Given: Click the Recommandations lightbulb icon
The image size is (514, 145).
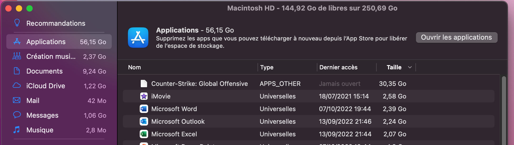Looking at the screenshot, I should 17,23.
